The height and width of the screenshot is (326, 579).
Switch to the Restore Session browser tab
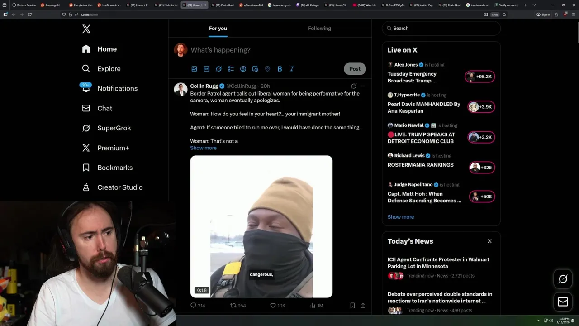tap(24, 5)
